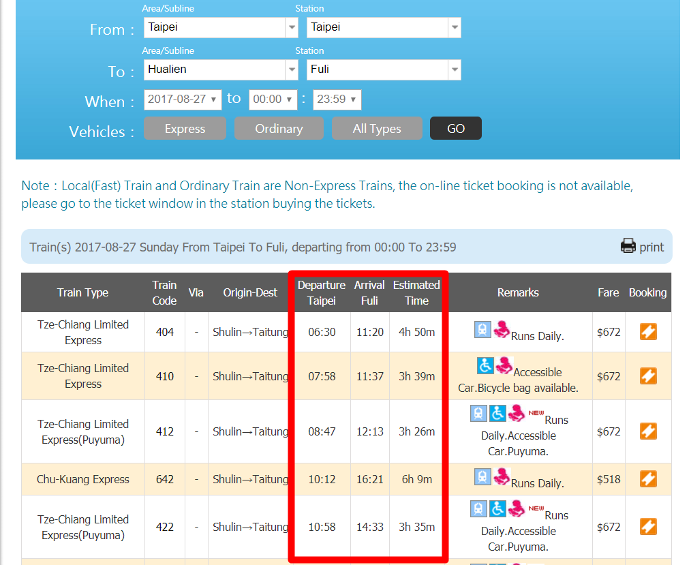Viewport: 691px width, 565px height.
Task: Click Departure Taipei column header
Action: pos(322,292)
